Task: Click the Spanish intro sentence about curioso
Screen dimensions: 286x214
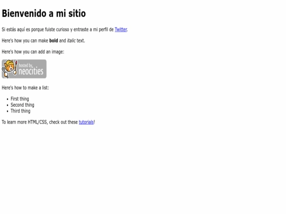Action: tap(65, 30)
